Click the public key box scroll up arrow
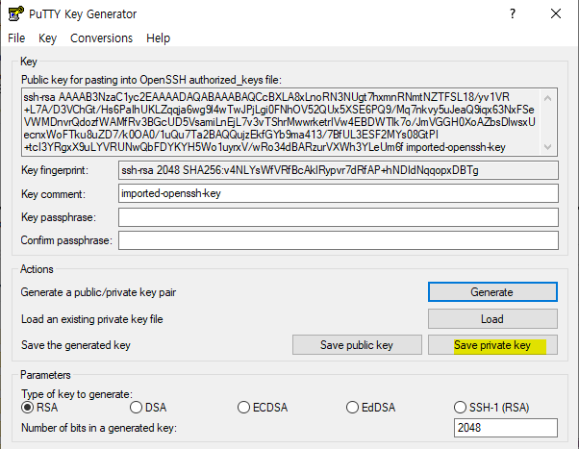This screenshot has height=449, width=579. click(548, 98)
